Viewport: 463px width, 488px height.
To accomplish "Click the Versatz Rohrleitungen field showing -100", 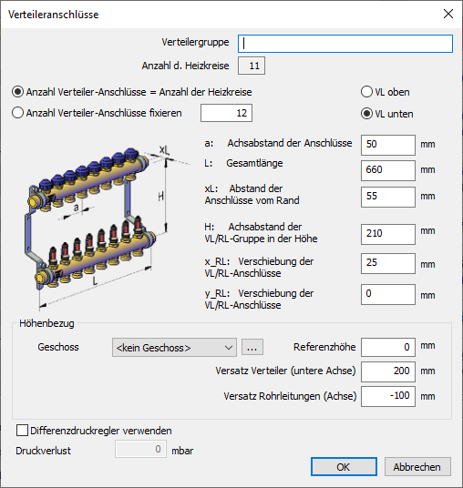I will (388, 396).
